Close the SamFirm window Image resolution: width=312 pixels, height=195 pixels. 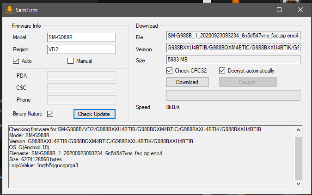(x=300, y=10)
